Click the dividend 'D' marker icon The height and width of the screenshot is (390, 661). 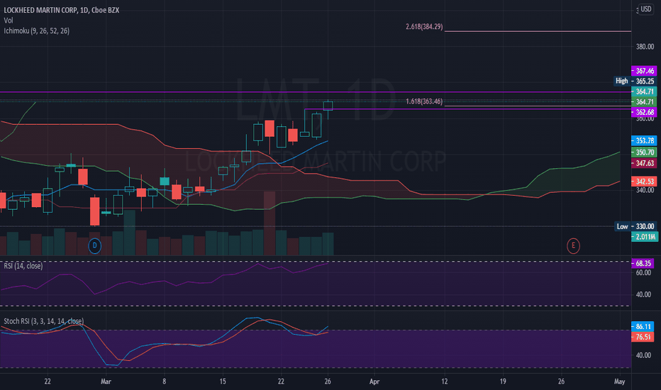pos(94,245)
